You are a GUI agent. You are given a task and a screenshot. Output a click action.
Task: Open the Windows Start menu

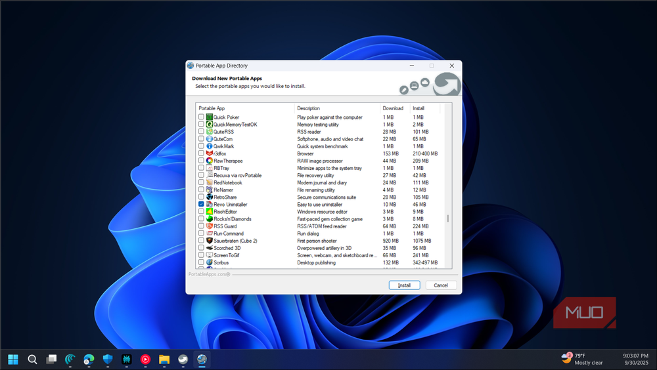13,359
